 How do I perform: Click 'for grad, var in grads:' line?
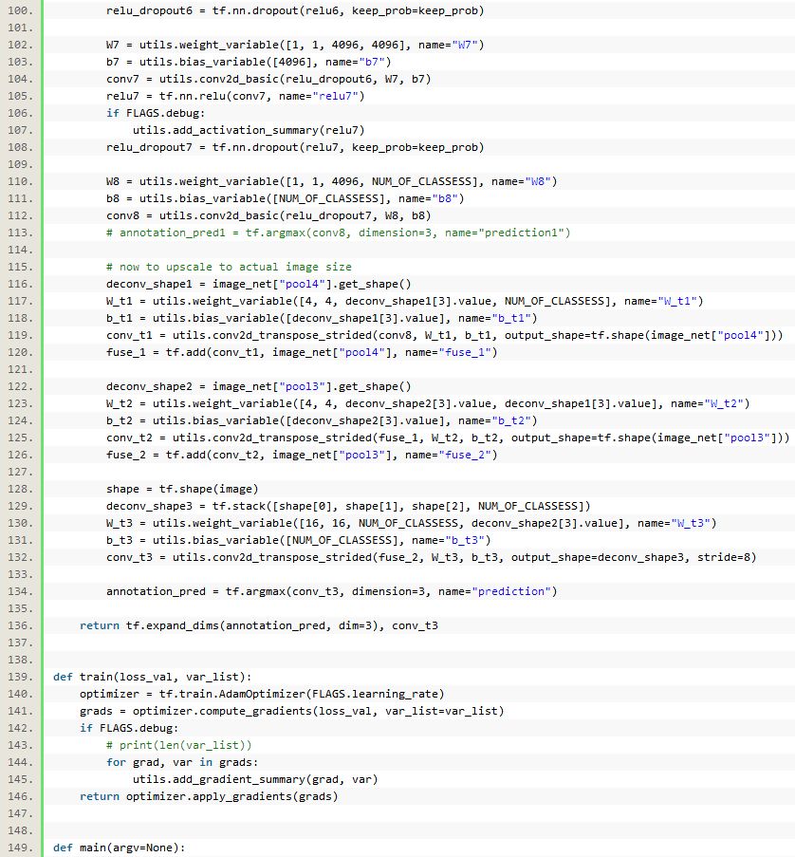[x=182, y=762]
